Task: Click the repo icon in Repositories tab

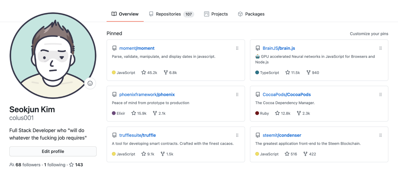Action: (x=151, y=14)
